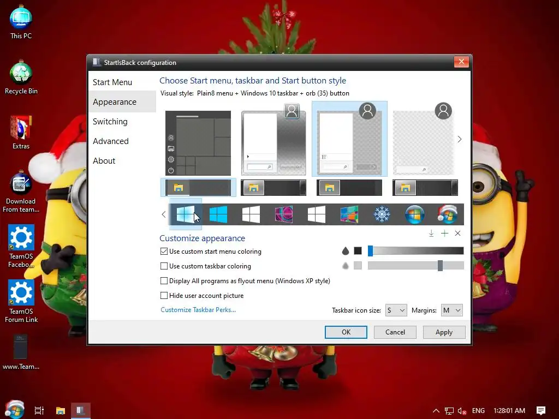
Task: Select the Santa hat orb start button
Action: click(448, 214)
